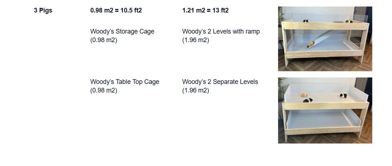This screenshot has height=166, width=392.
Task: Click the "3 Pigs" row heading
Action: click(43, 10)
